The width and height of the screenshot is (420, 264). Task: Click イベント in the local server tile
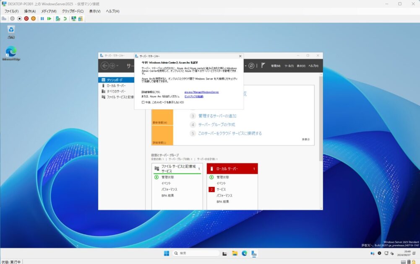221,183
